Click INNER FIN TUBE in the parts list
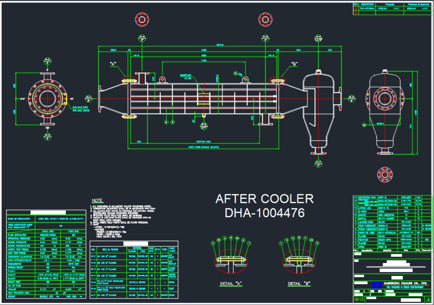 coord(366,233)
